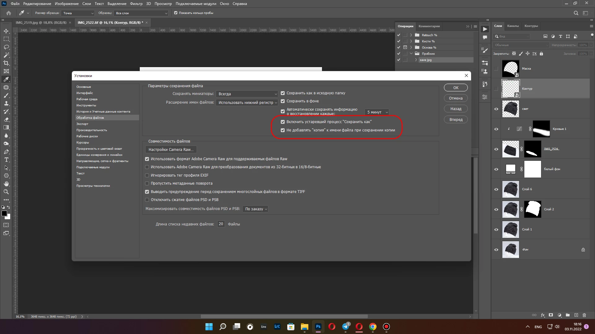Click the 'Отмена' button
595x334 pixels.
pos(456,98)
